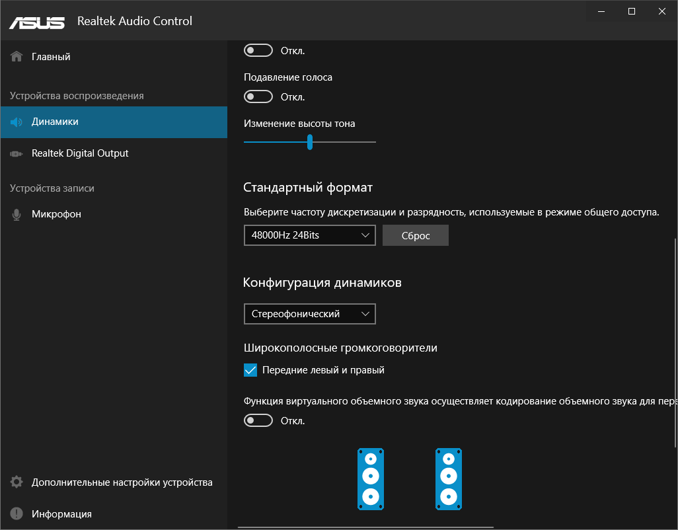Expand the Стереофонический speaker configuration dropdown

309,314
